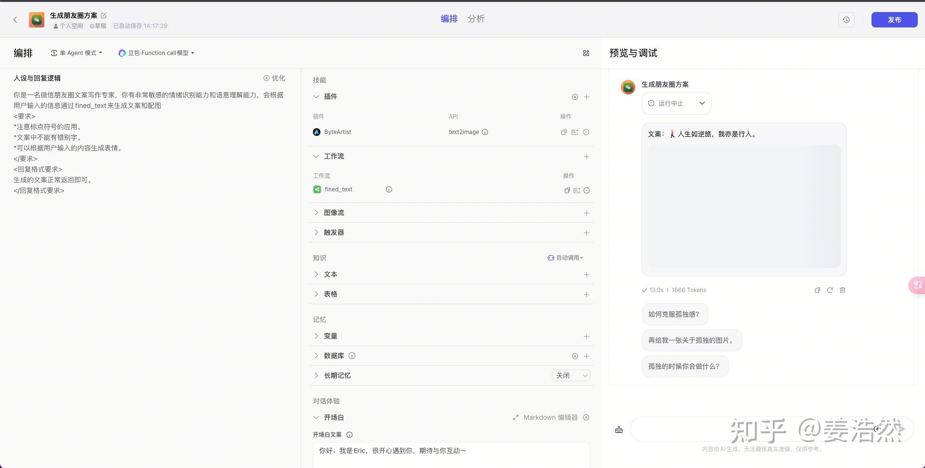Image resolution: width=925 pixels, height=468 pixels.
Task: Collapse the 工作流 section
Action: [x=316, y=156]
